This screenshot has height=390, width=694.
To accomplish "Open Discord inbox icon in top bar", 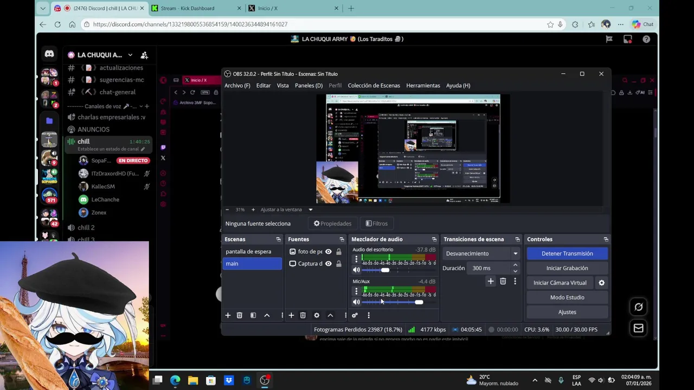I will click(628, 39).
